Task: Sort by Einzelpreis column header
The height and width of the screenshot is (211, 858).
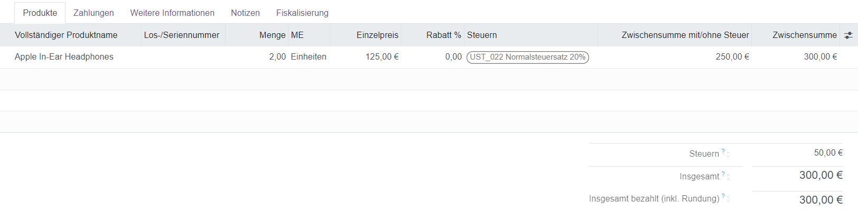Action: point(377,35)
